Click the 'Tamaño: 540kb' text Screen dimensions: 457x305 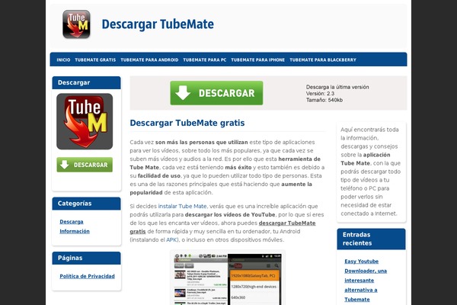(x=324, y=100)
